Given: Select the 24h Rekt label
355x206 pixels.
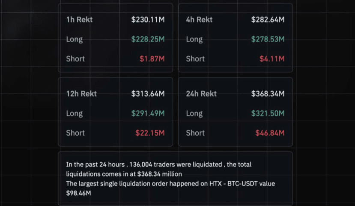Looking at the screenshot, I should (201, 94).
